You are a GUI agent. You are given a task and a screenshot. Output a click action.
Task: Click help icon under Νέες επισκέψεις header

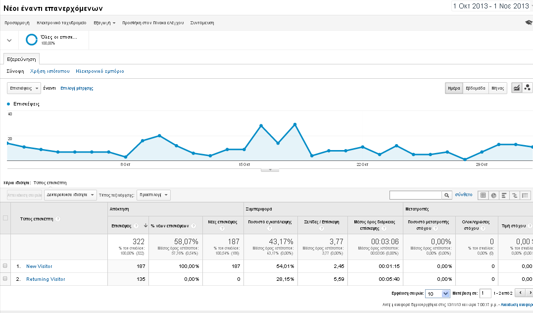222,228
